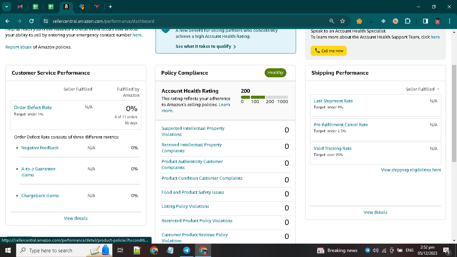
Task: Open Food and Product Safety Issues
Action: pyautogui.click(x=193, y=192)
